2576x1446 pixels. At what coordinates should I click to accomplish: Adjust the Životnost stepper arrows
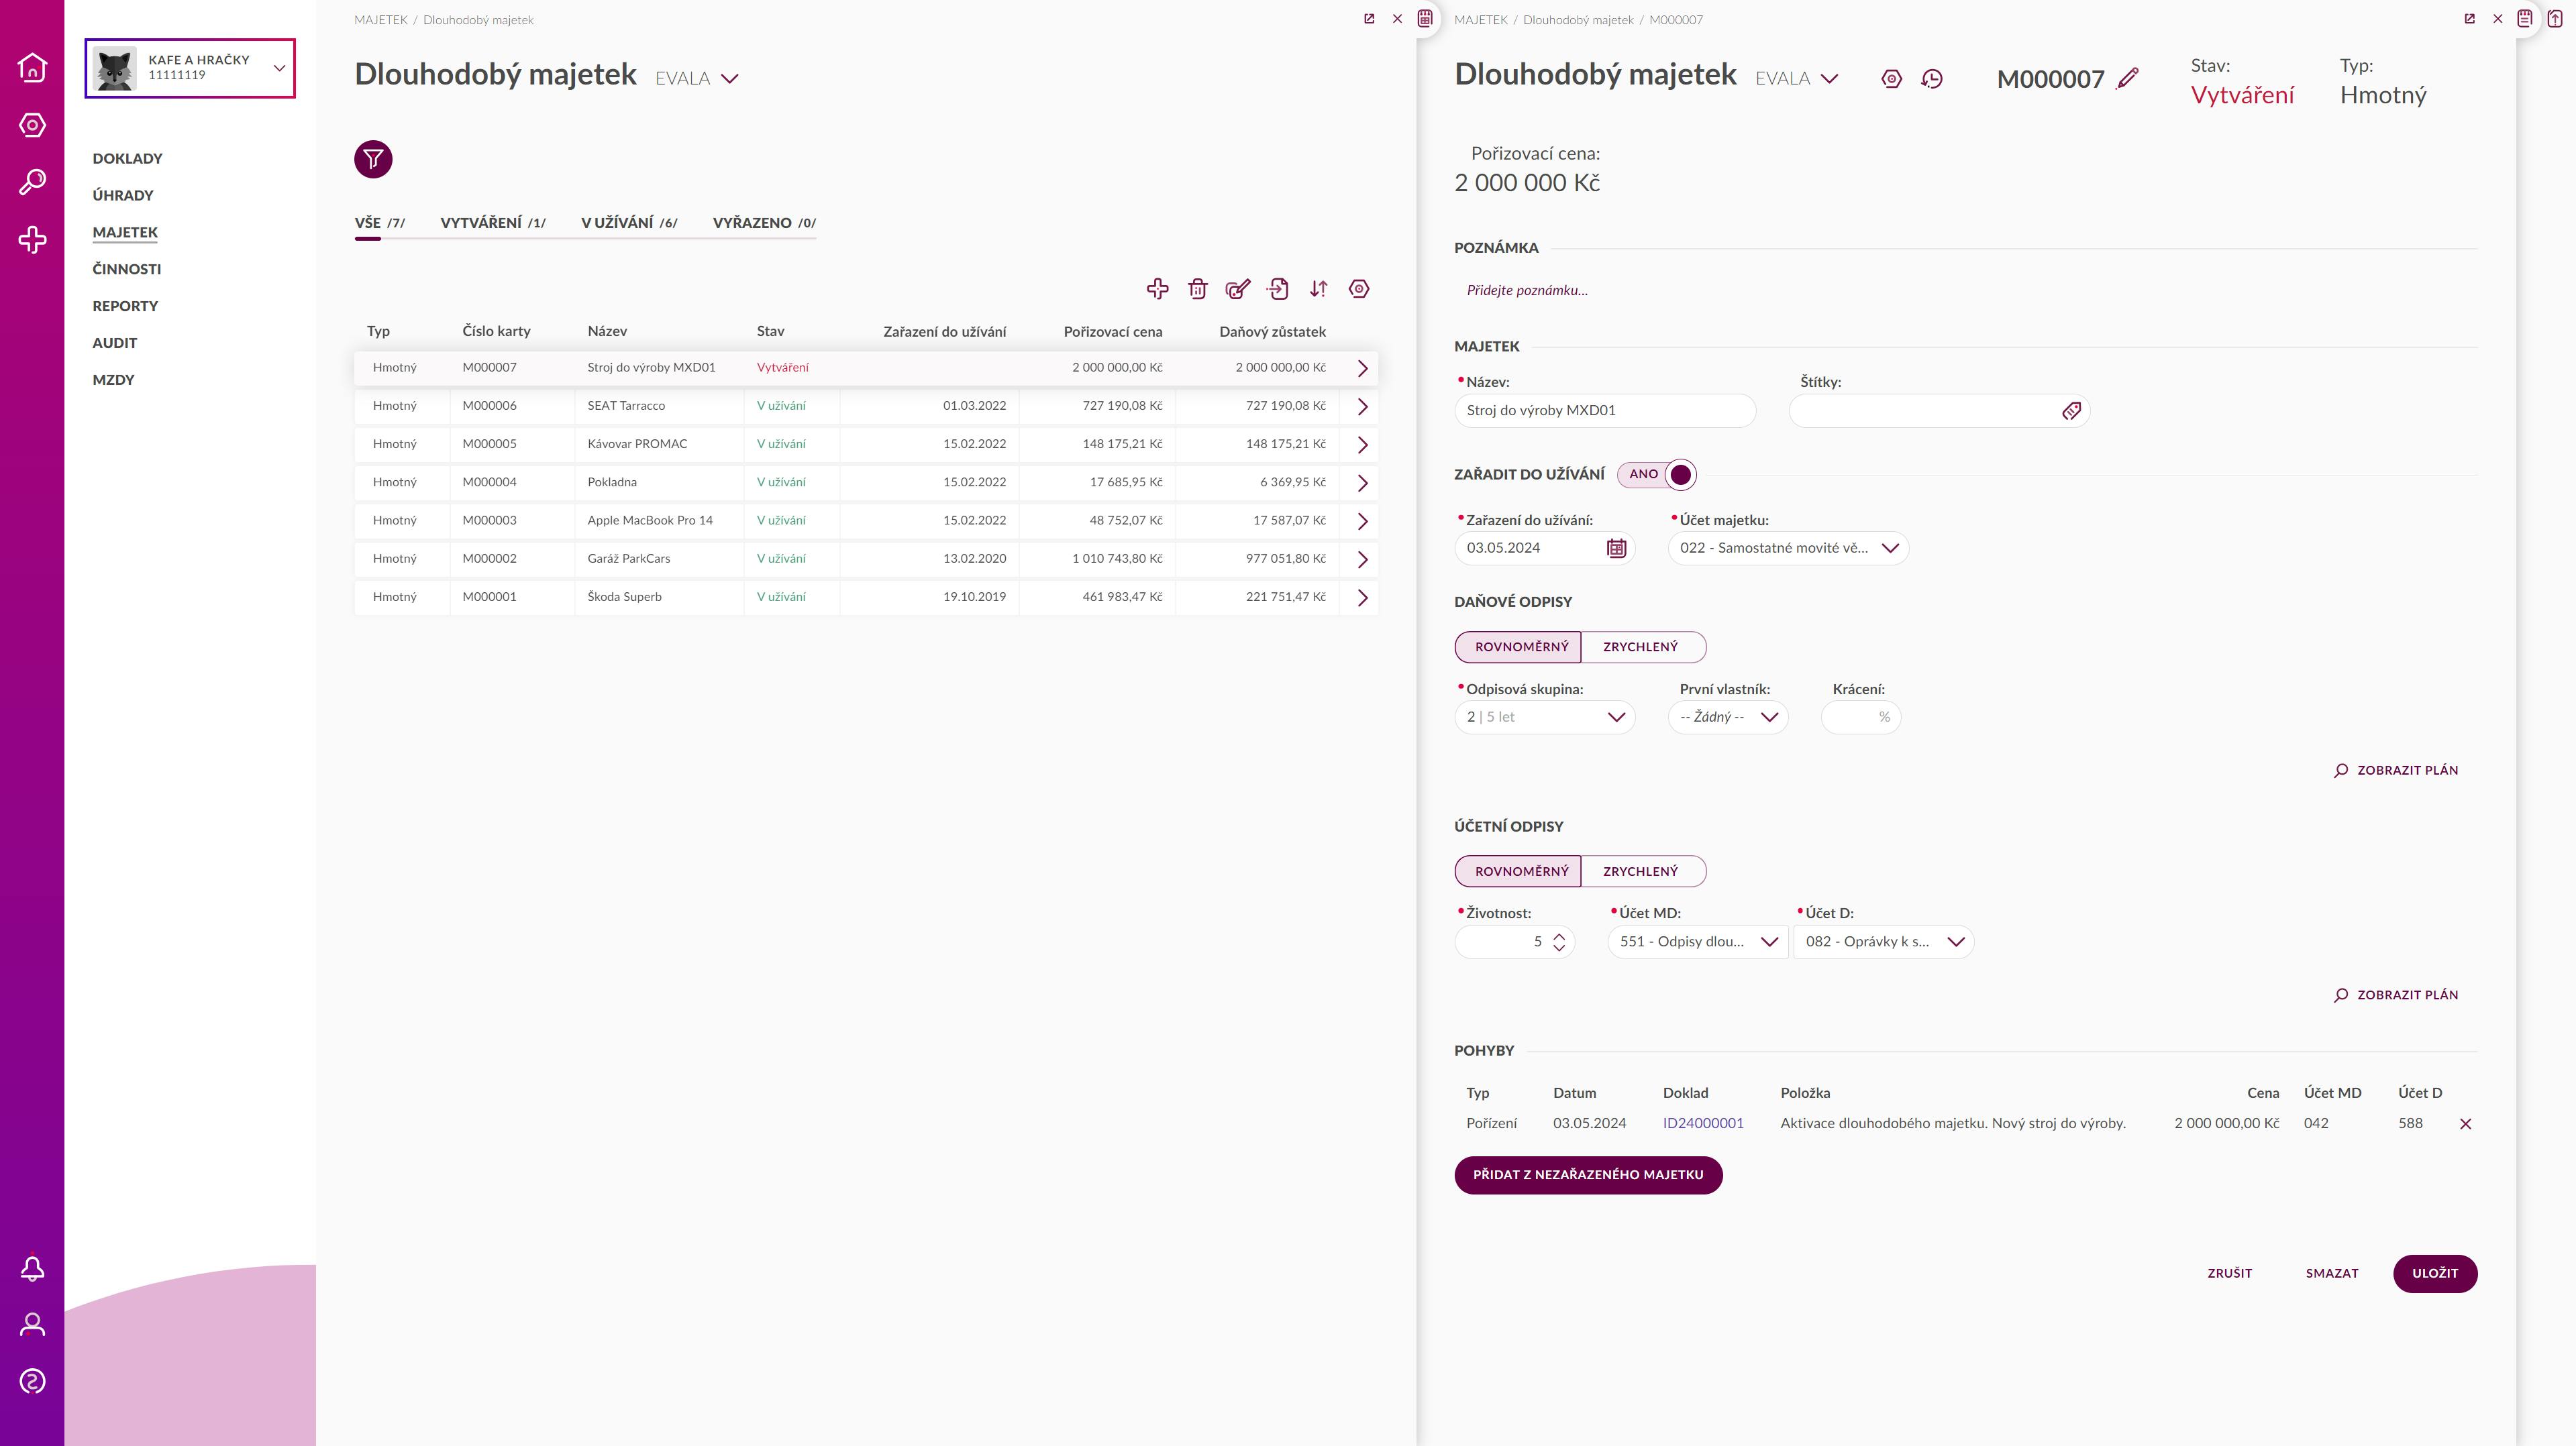1558,942
